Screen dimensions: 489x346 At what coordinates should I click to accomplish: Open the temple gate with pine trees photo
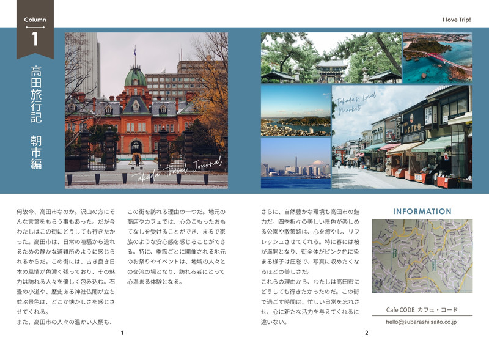click(x=331, y=57)
